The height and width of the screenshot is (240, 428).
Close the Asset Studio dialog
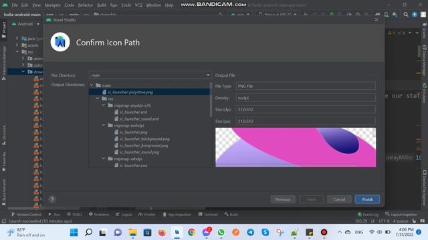coord(377,19)
